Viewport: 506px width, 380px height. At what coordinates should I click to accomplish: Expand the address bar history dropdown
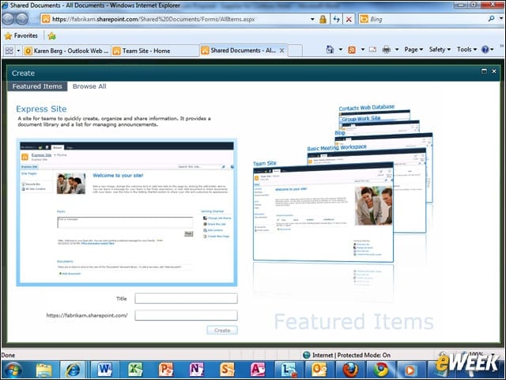[x=312, y=19]
